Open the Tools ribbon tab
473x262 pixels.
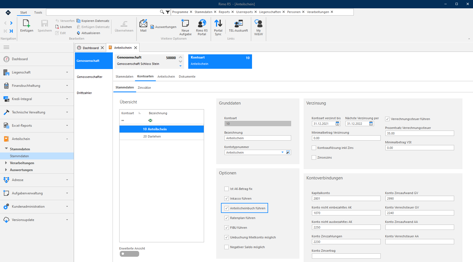[38, 12]
